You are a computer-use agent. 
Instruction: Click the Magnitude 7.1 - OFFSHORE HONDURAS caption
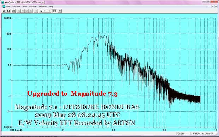tap(77, 107)
